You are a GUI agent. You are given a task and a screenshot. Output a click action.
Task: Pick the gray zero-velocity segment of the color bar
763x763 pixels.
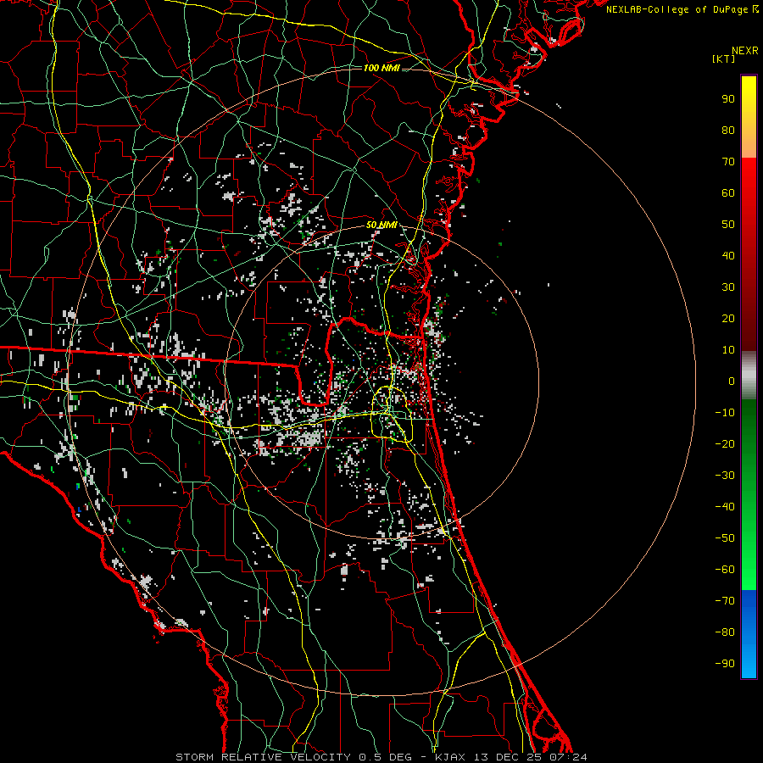[749, 376]
